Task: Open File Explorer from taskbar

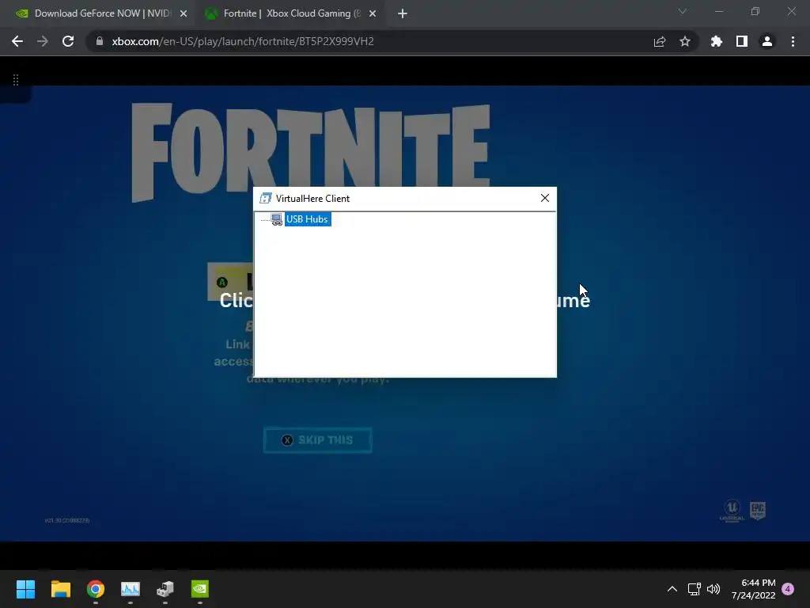Action: pos(60,589)
